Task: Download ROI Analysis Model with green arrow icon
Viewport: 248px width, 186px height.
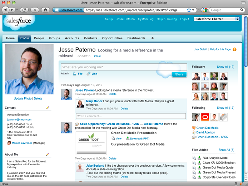Action: 199,158
